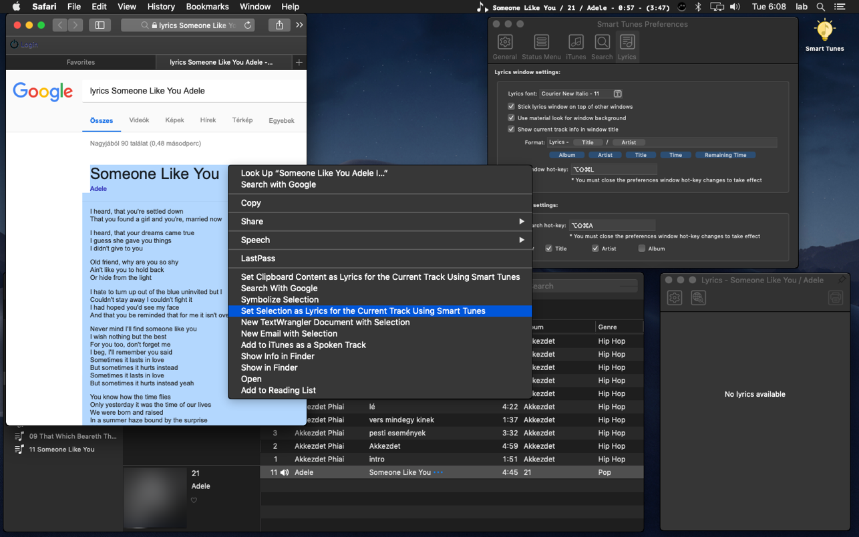
Task: Open the Status Menu preferences pane
Action: [x=541, y=47]
